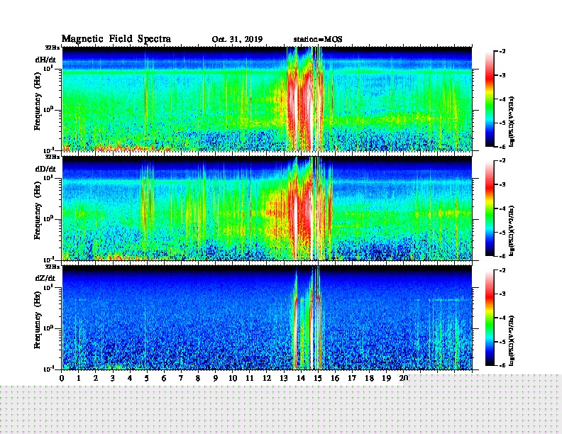
Task: Click the dZ/dt panel label
Action: [x=45, y=278]
